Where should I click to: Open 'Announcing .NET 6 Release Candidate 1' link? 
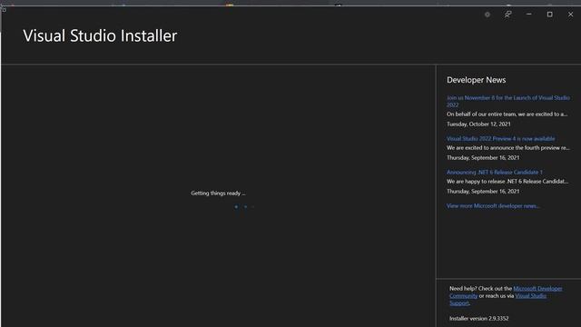(x=494, y=173)
